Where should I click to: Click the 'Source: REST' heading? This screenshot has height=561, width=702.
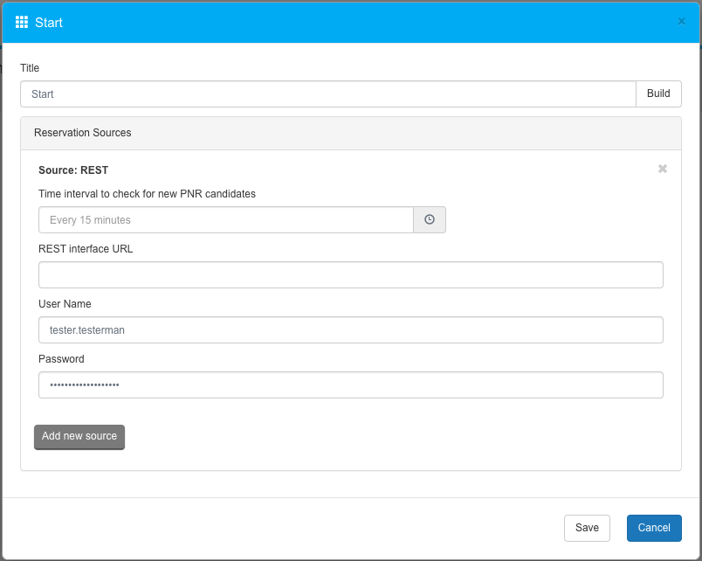coord(73,170)
